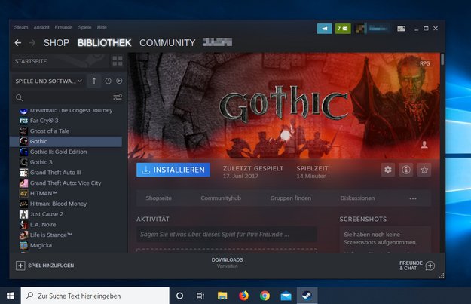Click SPIEL HINZUFÜGEN label
The width and height of the screenshot is (471, 304).
(x=50, y=266)
